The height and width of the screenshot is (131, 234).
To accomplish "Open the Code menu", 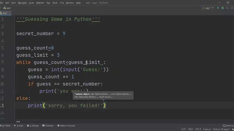I will tap(31, 3).
